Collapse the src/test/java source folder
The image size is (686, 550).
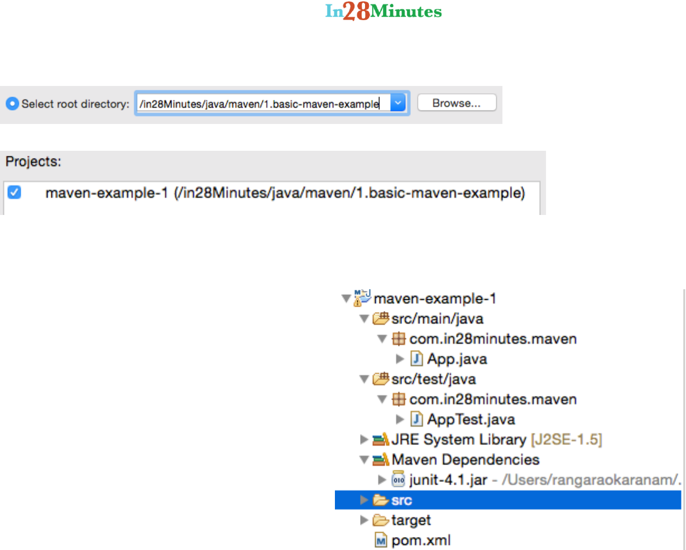[364, 379]
